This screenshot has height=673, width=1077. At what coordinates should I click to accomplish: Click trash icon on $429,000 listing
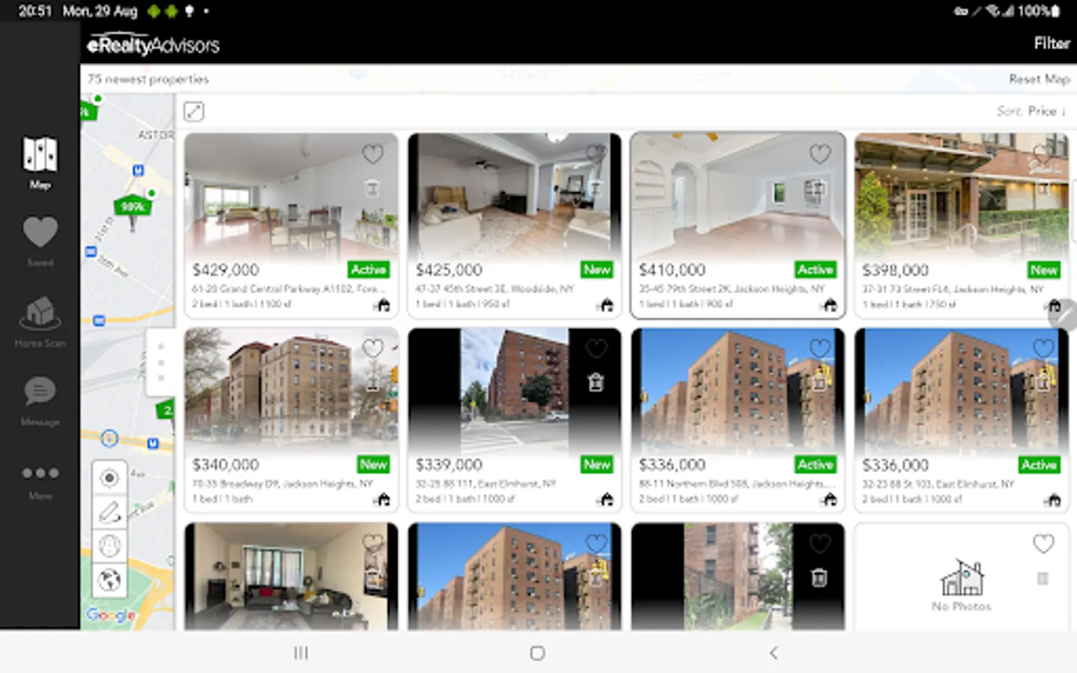click(372, 188)
